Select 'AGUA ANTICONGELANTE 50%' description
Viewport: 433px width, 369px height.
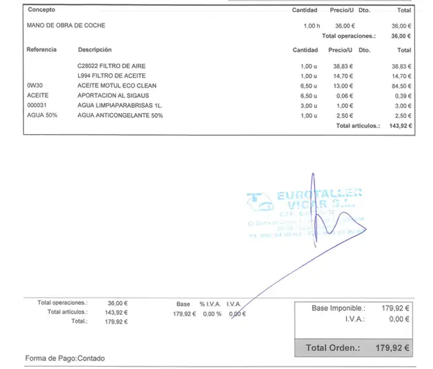(120, 115)
